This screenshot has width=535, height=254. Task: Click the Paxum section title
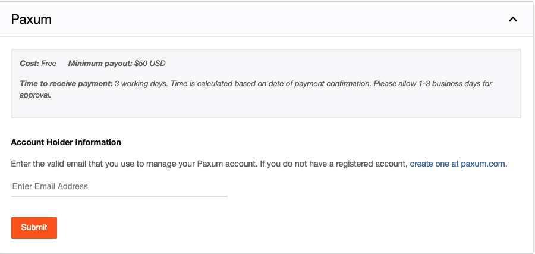pyautogui.click(x=32, y=20)
